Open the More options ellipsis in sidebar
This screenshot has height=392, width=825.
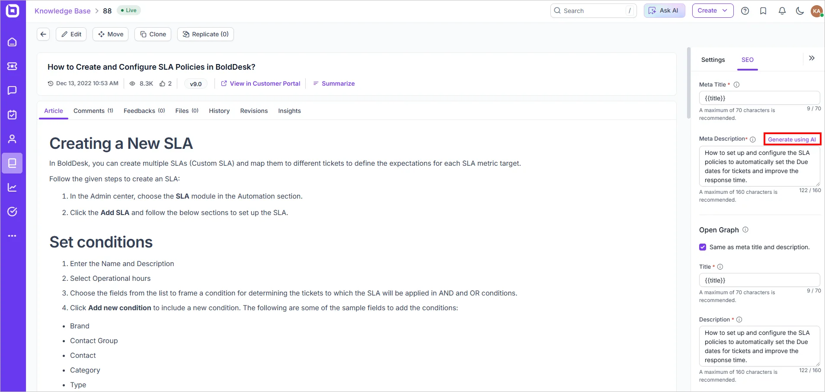coord(12,236)
